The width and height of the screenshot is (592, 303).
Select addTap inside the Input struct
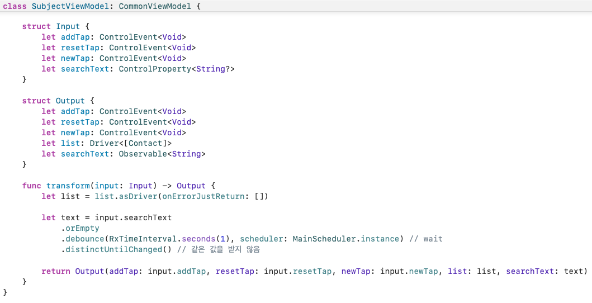[75, 37]
